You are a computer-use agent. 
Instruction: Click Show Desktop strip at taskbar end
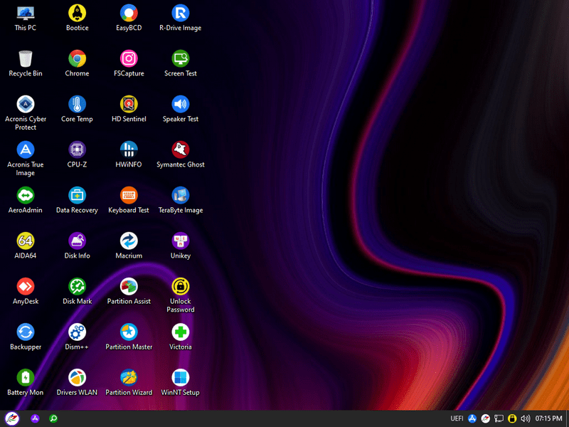(x=567, y=418)
